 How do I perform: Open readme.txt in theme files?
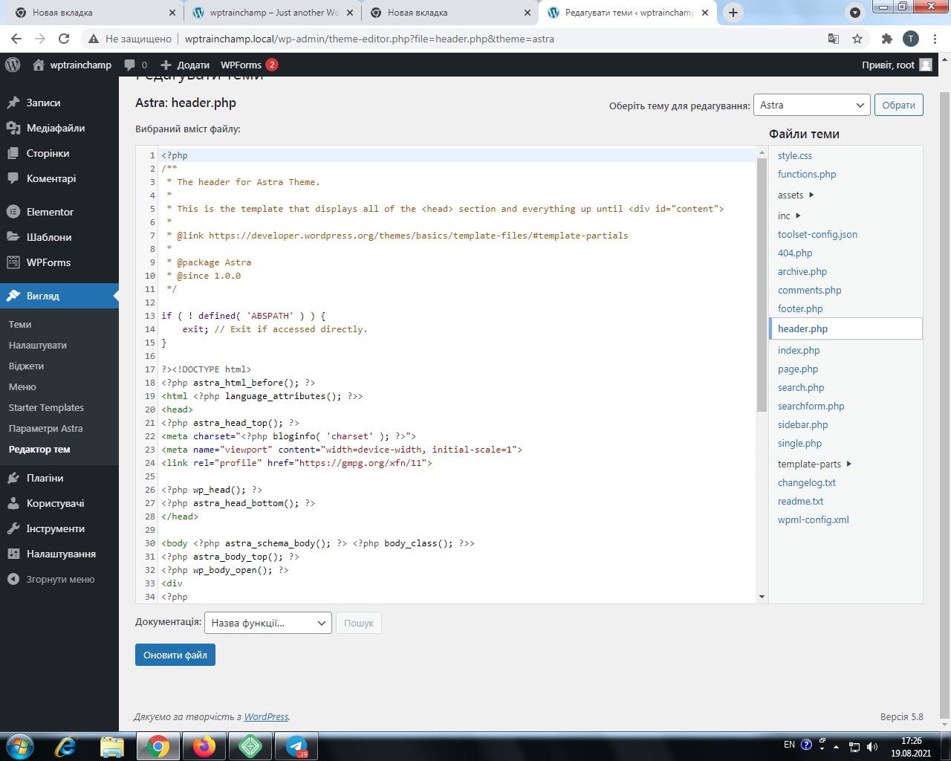(x=800, y=501)
